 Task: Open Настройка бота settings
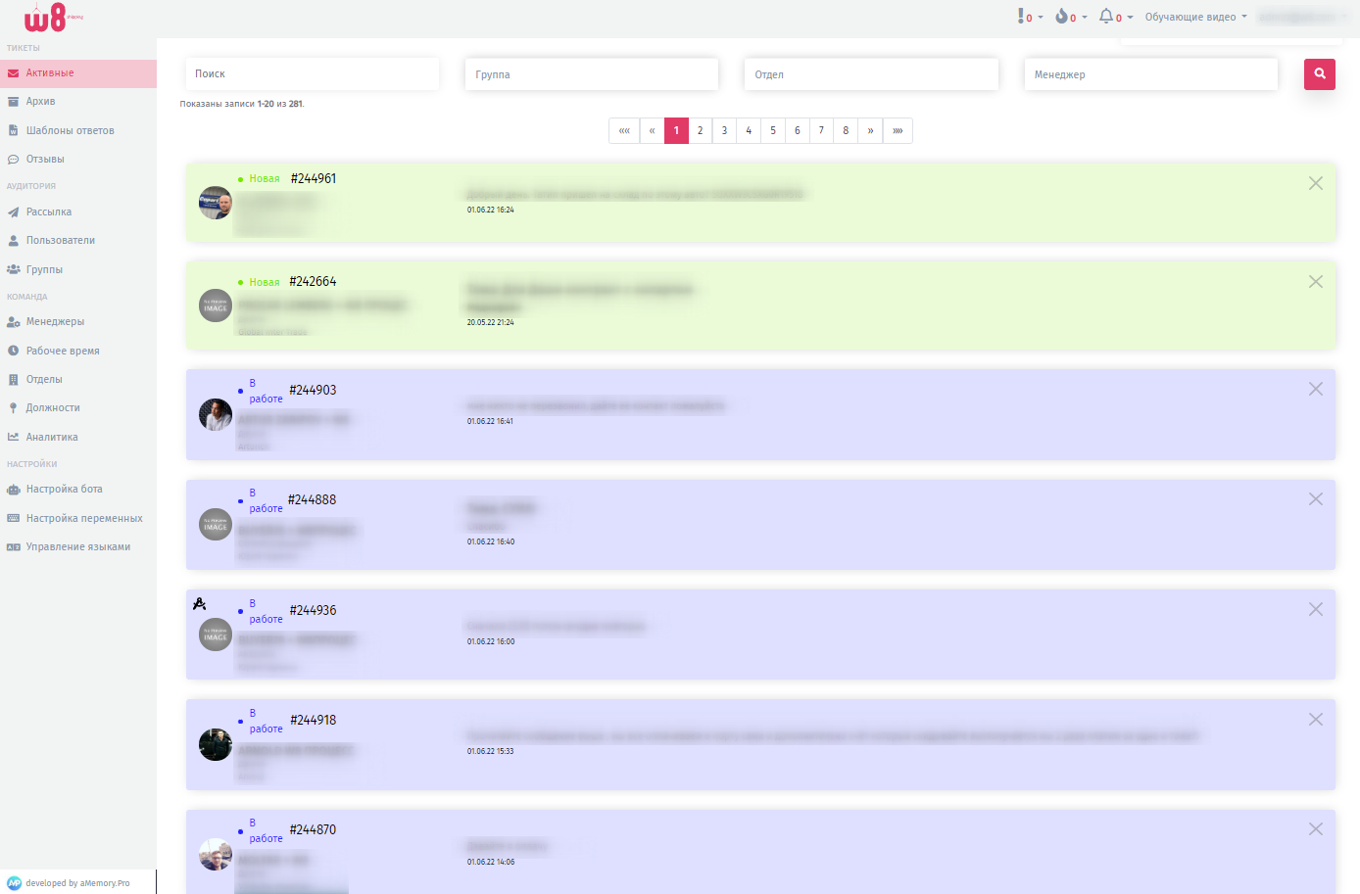pos(78,489)
